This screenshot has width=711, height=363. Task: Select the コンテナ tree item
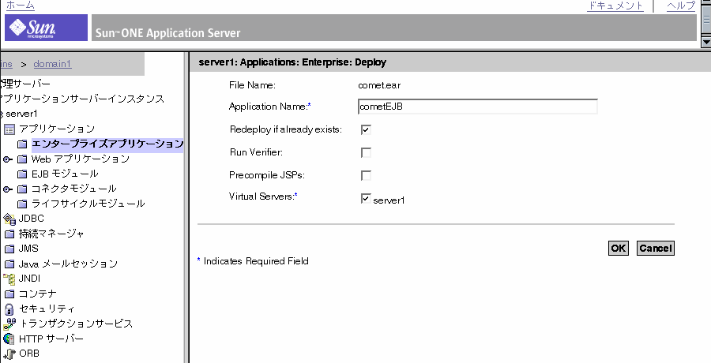point(38,294)
